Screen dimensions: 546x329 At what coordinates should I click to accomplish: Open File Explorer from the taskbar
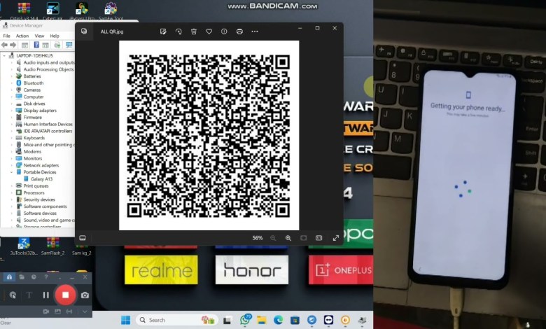(x=262, y=320)
